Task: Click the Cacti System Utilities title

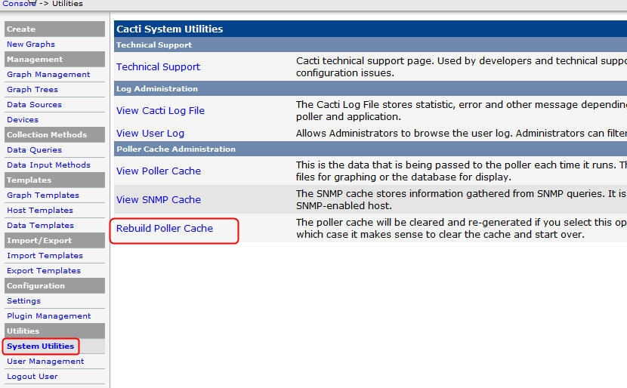Action: (x=169, y=29)
